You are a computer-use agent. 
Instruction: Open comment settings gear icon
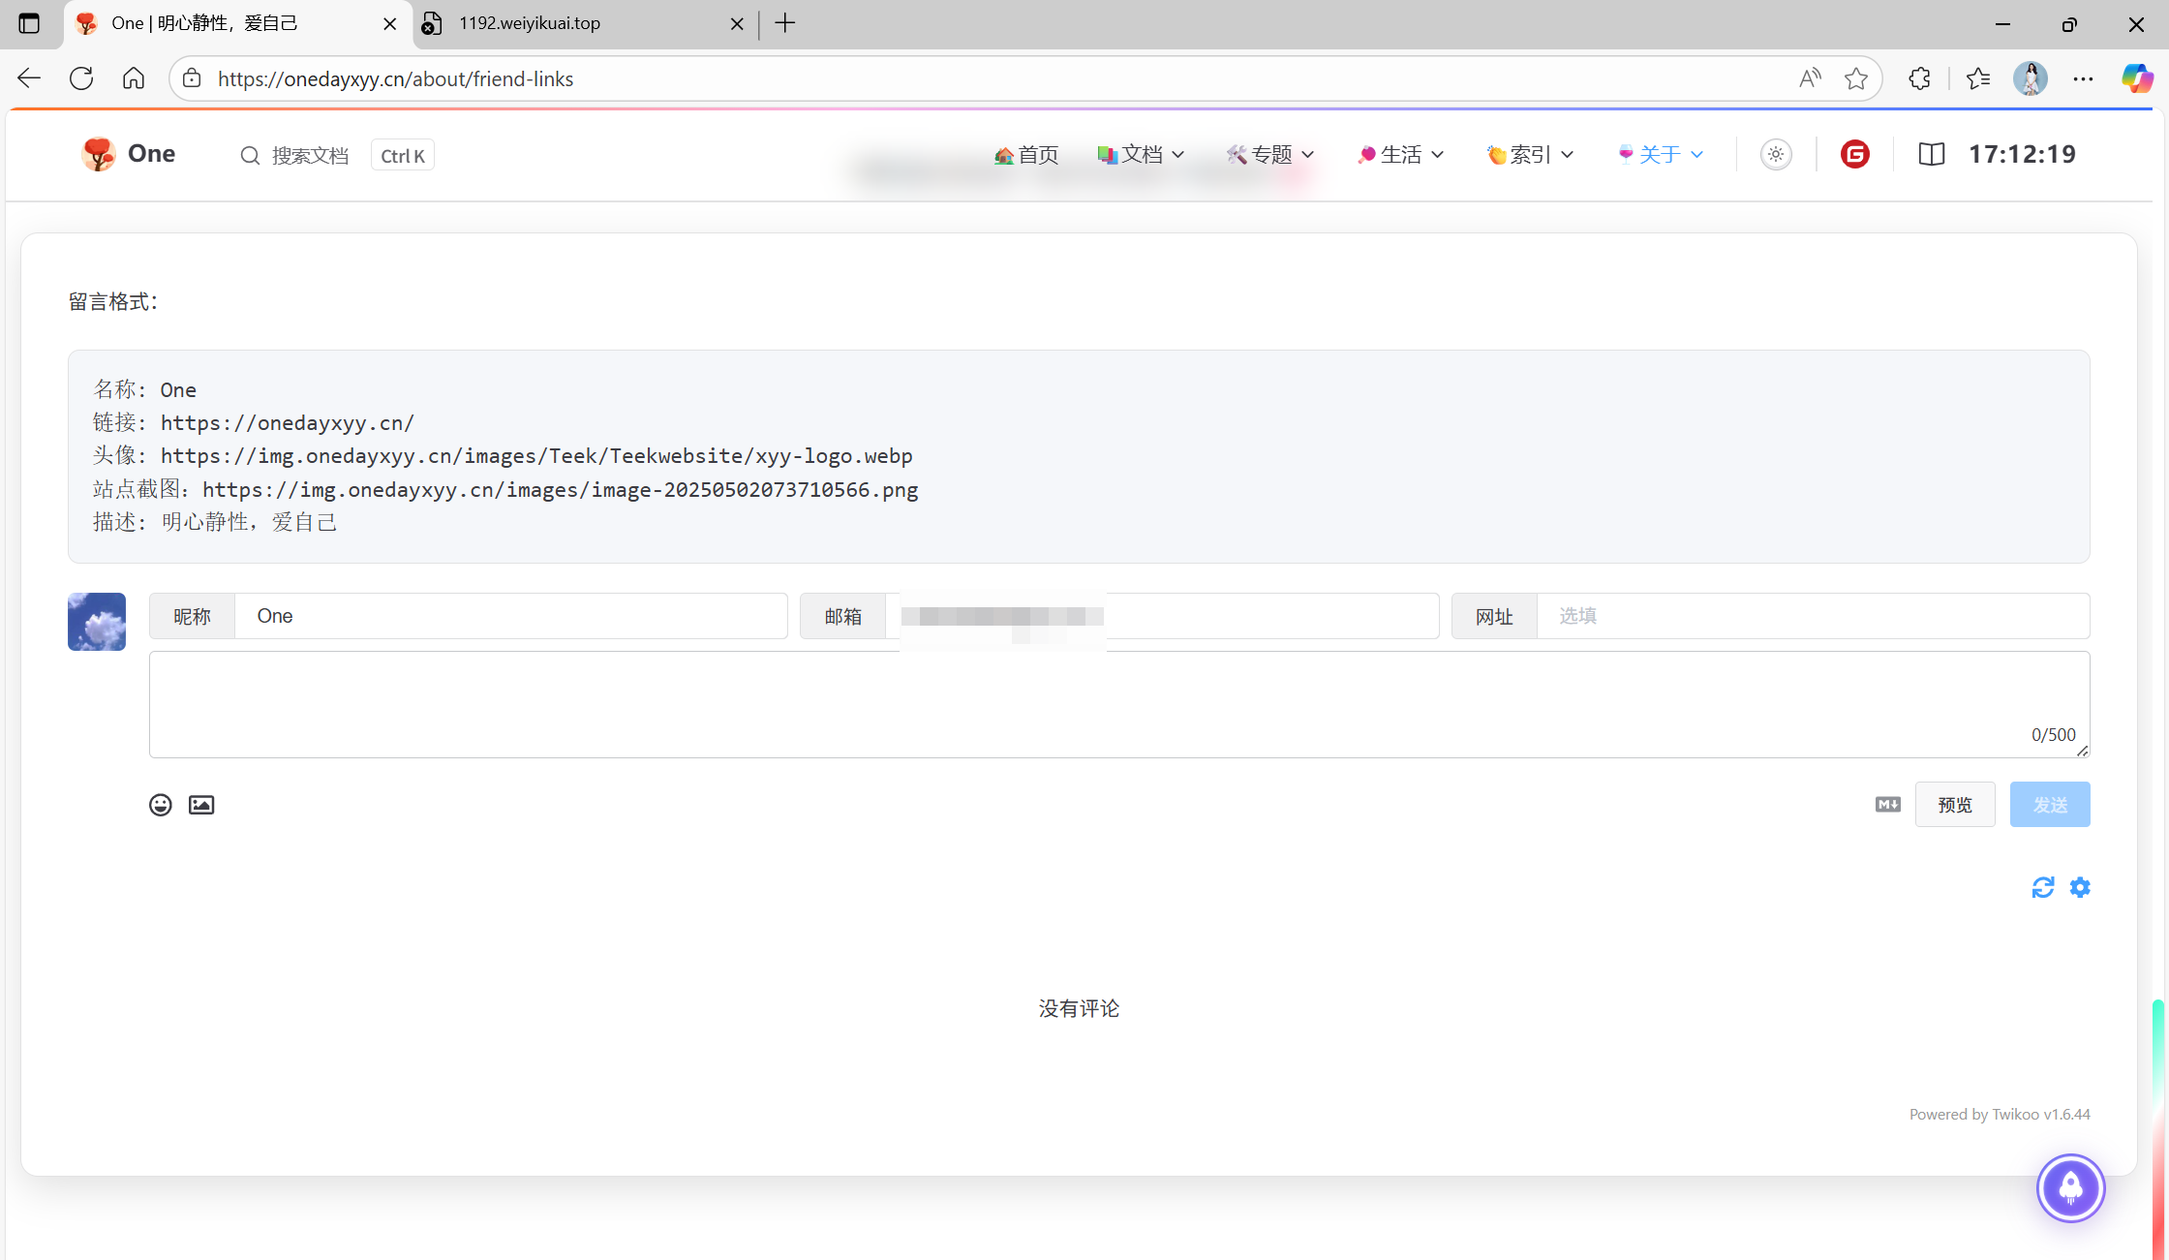(x=2080, y=887)
